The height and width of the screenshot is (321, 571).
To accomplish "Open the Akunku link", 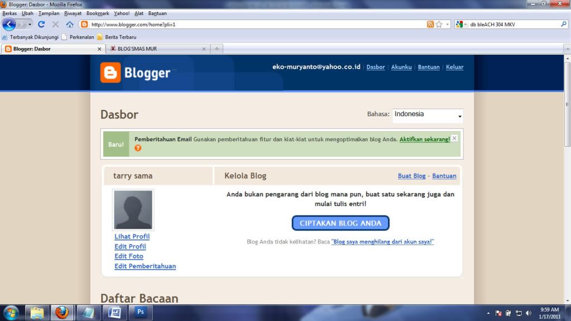I will pos(401,67).
